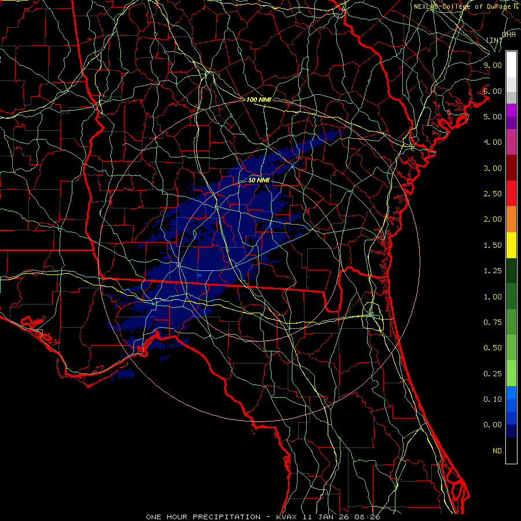Select the orange 2.00 legend swatch
This screenshot has height=521, width=521.
(511, 219)
